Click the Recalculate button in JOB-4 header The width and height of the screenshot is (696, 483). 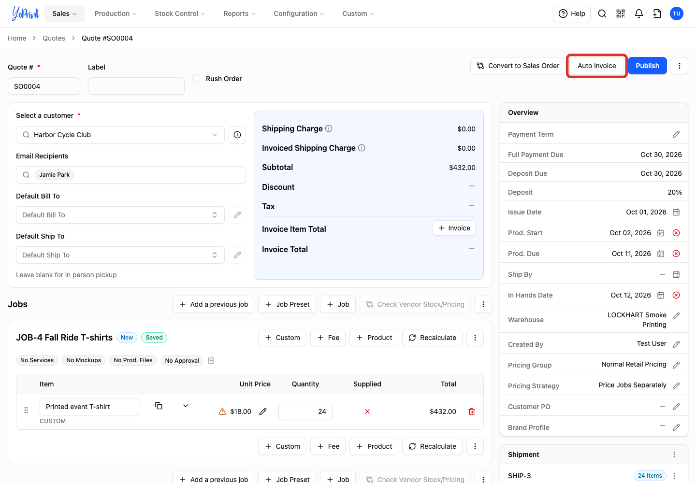[433, 338]
